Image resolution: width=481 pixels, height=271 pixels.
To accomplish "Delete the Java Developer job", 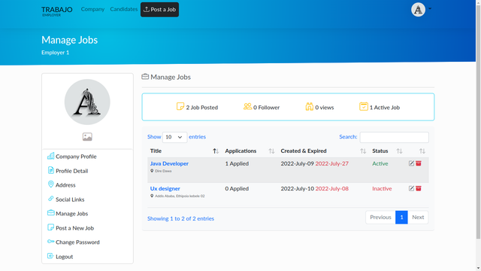I will [x=419, y=163].
